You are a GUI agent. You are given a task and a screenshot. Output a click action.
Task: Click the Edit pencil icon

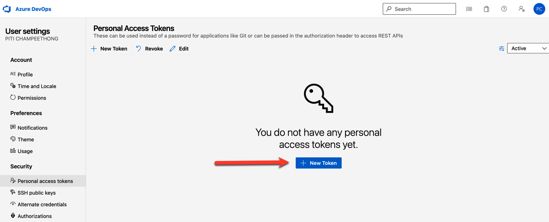coord(172,49)
